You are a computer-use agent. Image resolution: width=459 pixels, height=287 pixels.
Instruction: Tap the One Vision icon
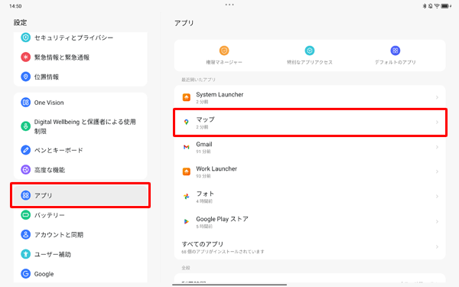(26, 103)
